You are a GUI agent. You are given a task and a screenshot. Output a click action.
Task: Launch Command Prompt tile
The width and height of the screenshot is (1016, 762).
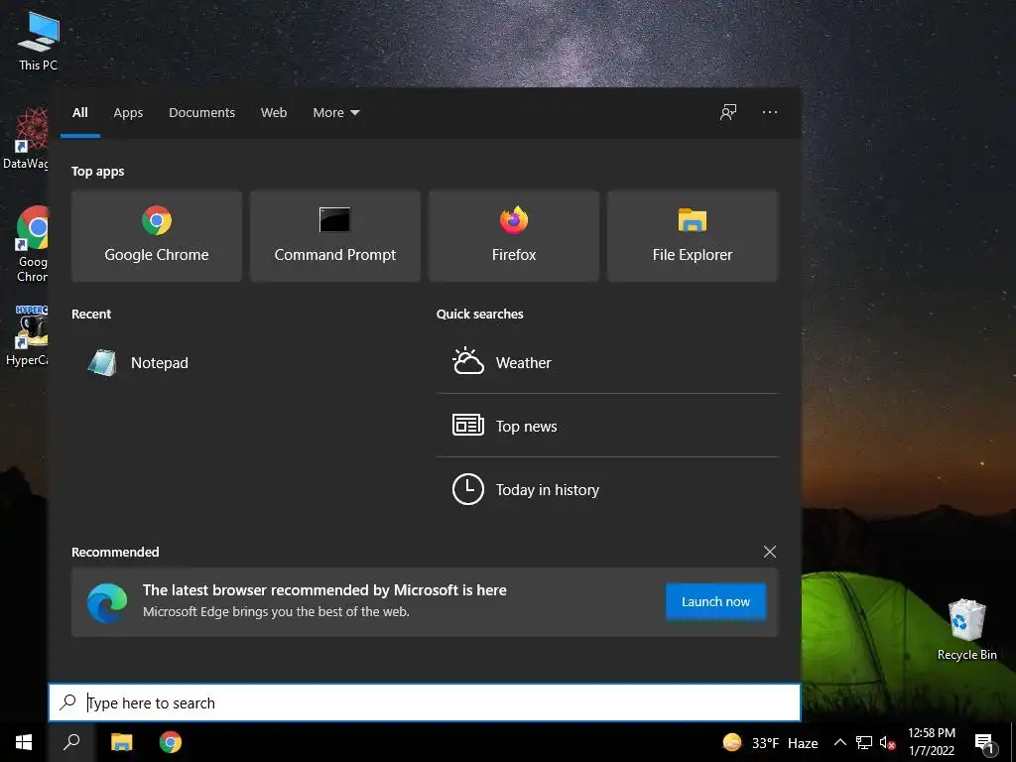tap(335, 236)
